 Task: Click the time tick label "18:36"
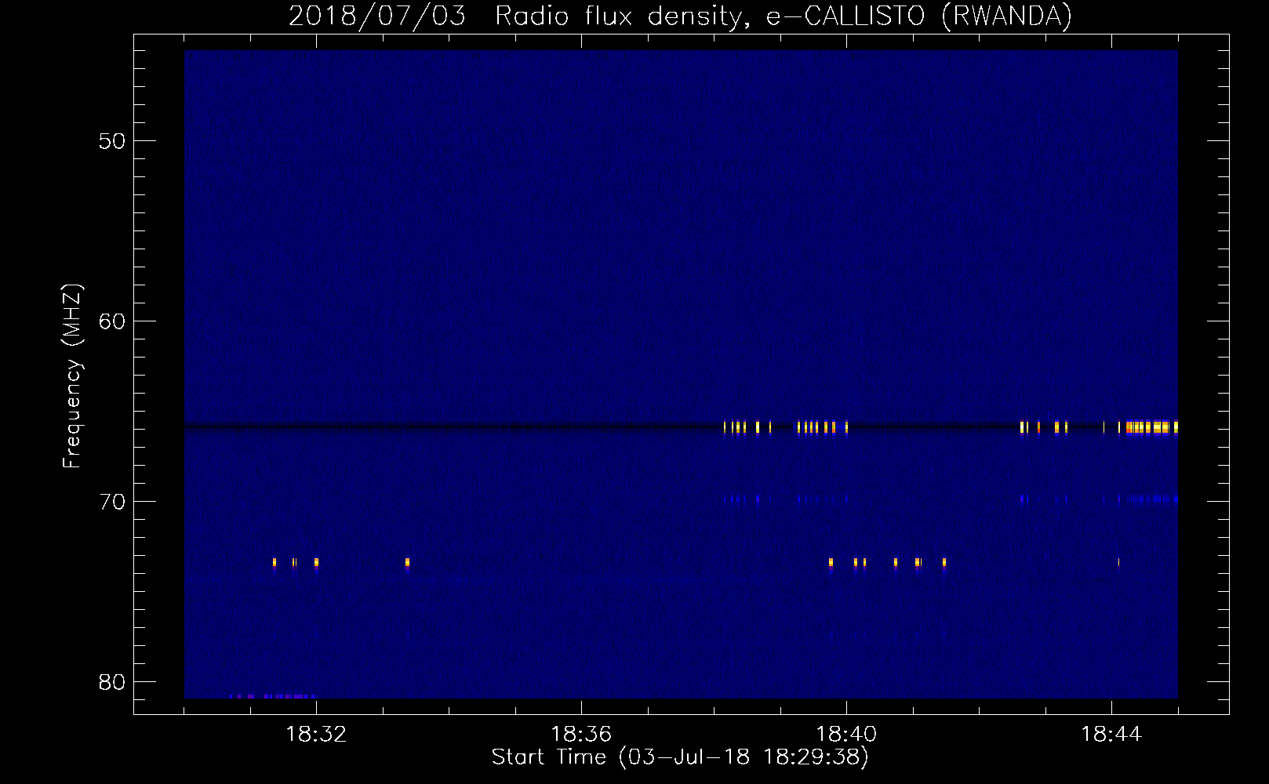click(x=581, y=735)
